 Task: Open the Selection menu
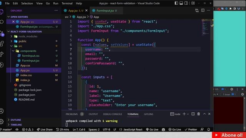click(27, 3)
